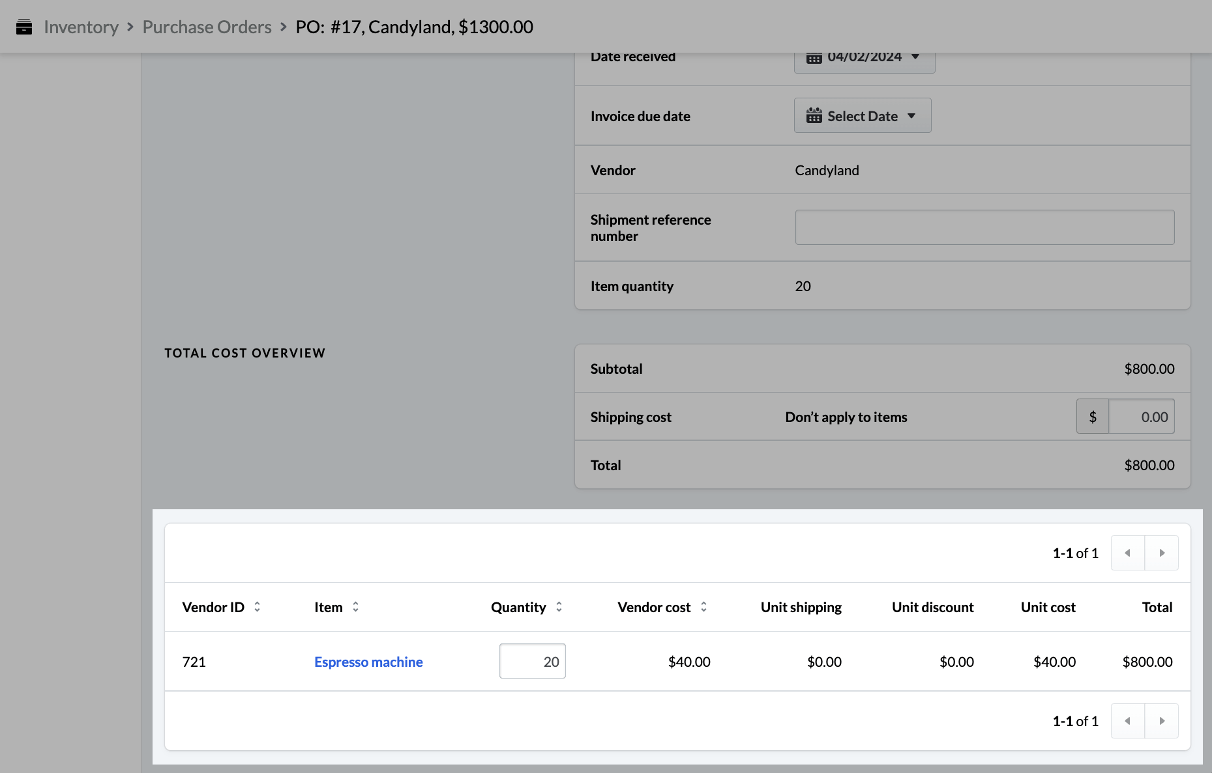Go to next page in bottom pagination
Viewport: 1212px width, 773px height.
pyautogui.click(x=1161, y=721)
